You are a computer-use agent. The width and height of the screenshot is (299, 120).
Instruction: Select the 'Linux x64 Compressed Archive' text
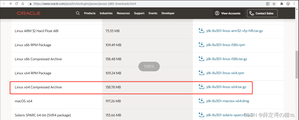[38, 87]
